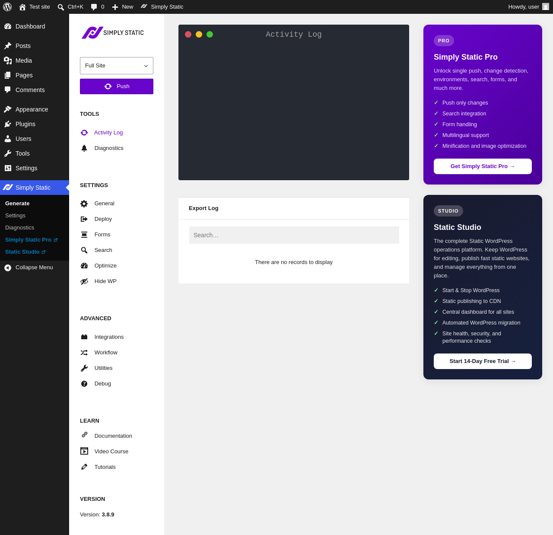Click the Forms icon in settings list
This screenshot has width=553, height=535.
[x=84, y=235]
